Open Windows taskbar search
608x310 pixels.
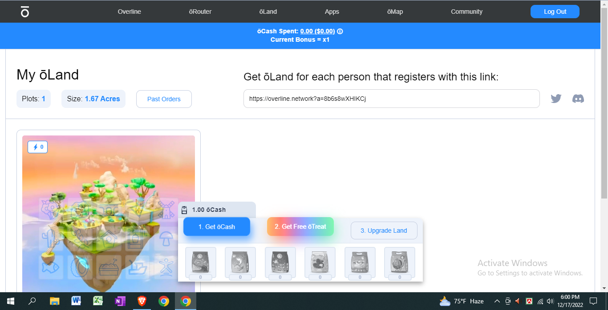coord(32,301)
